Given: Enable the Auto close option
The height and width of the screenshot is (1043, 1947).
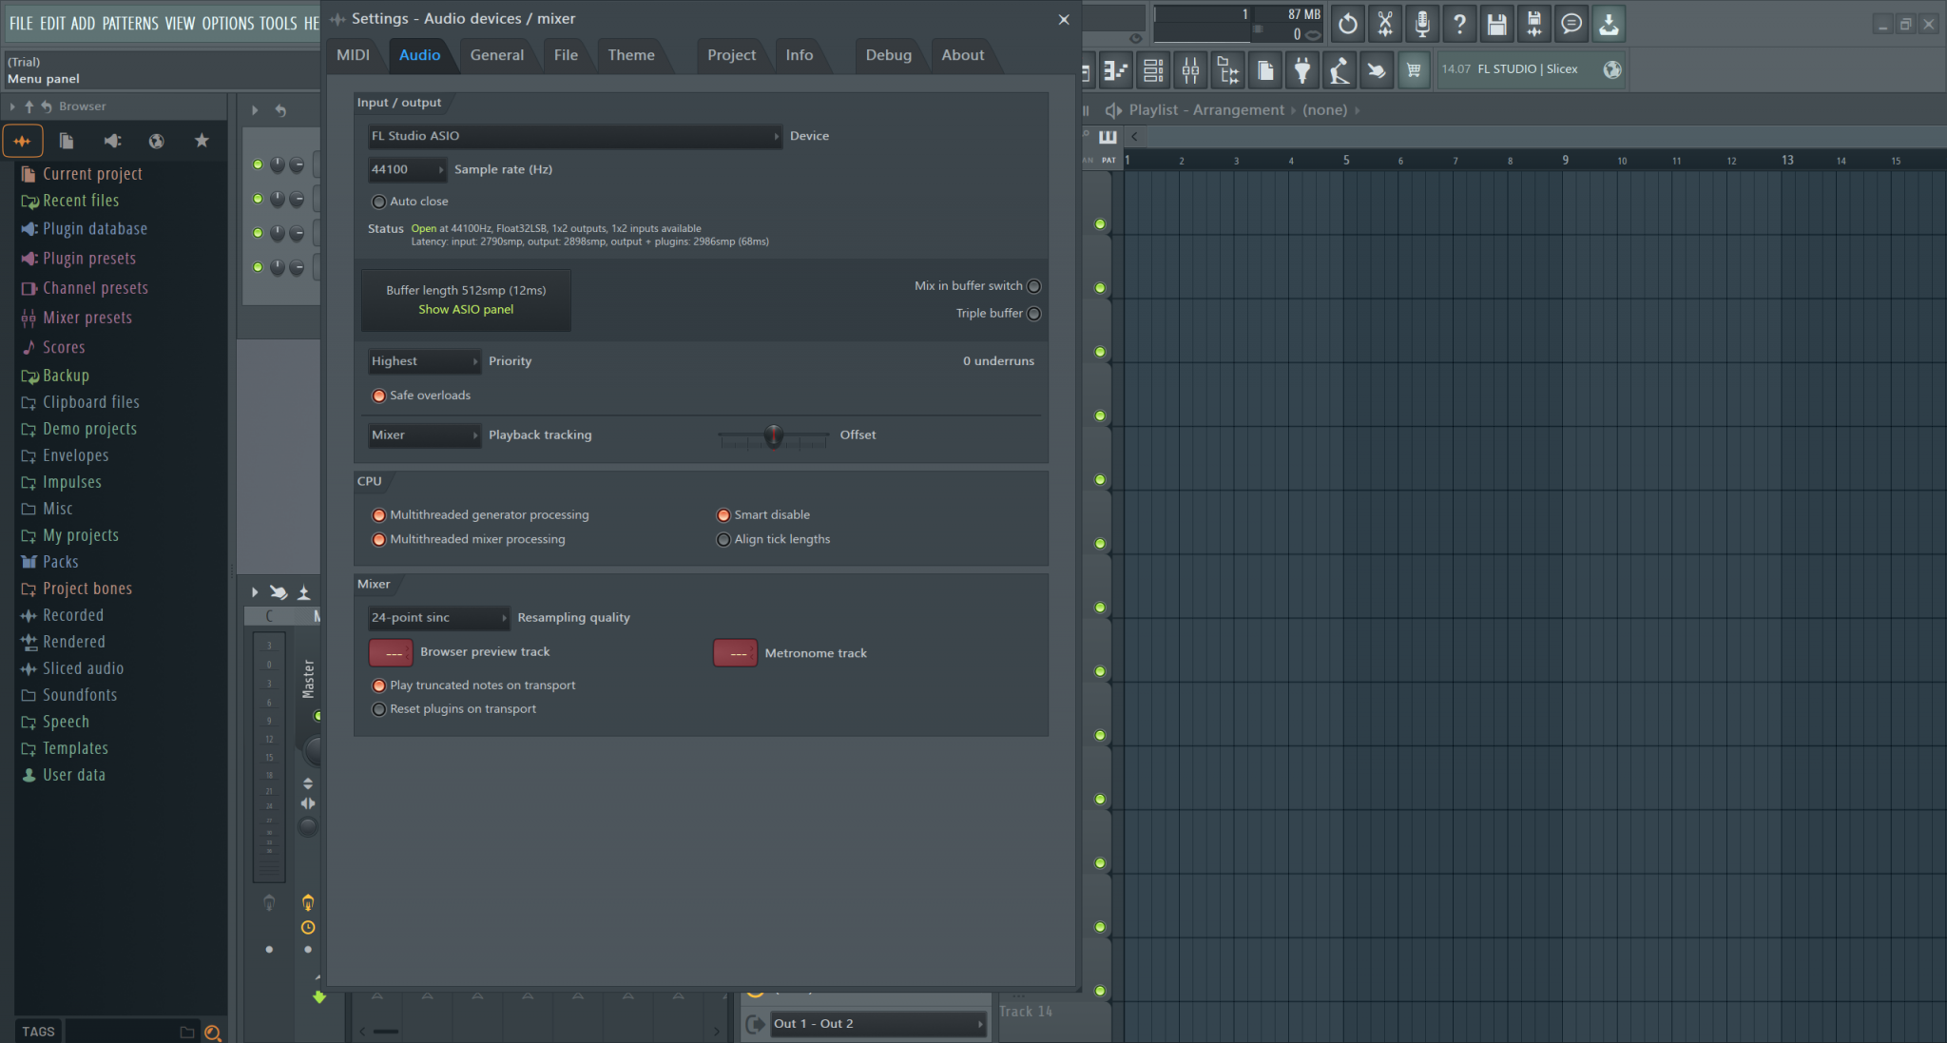Looking at the screenshot, I should click(379, 201).
